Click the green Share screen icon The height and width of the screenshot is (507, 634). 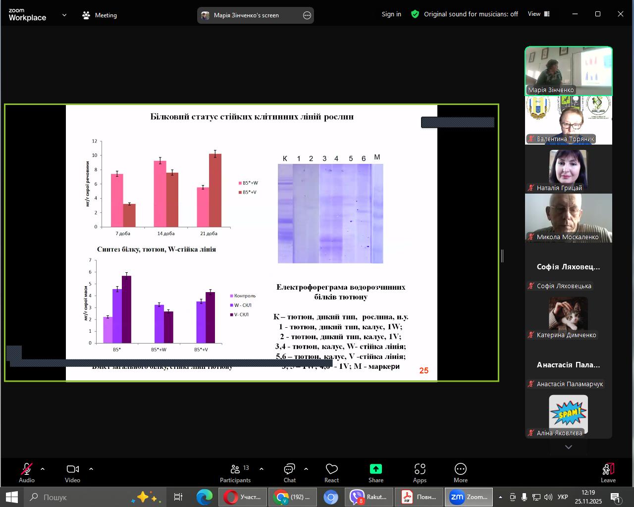click(375, 469)
